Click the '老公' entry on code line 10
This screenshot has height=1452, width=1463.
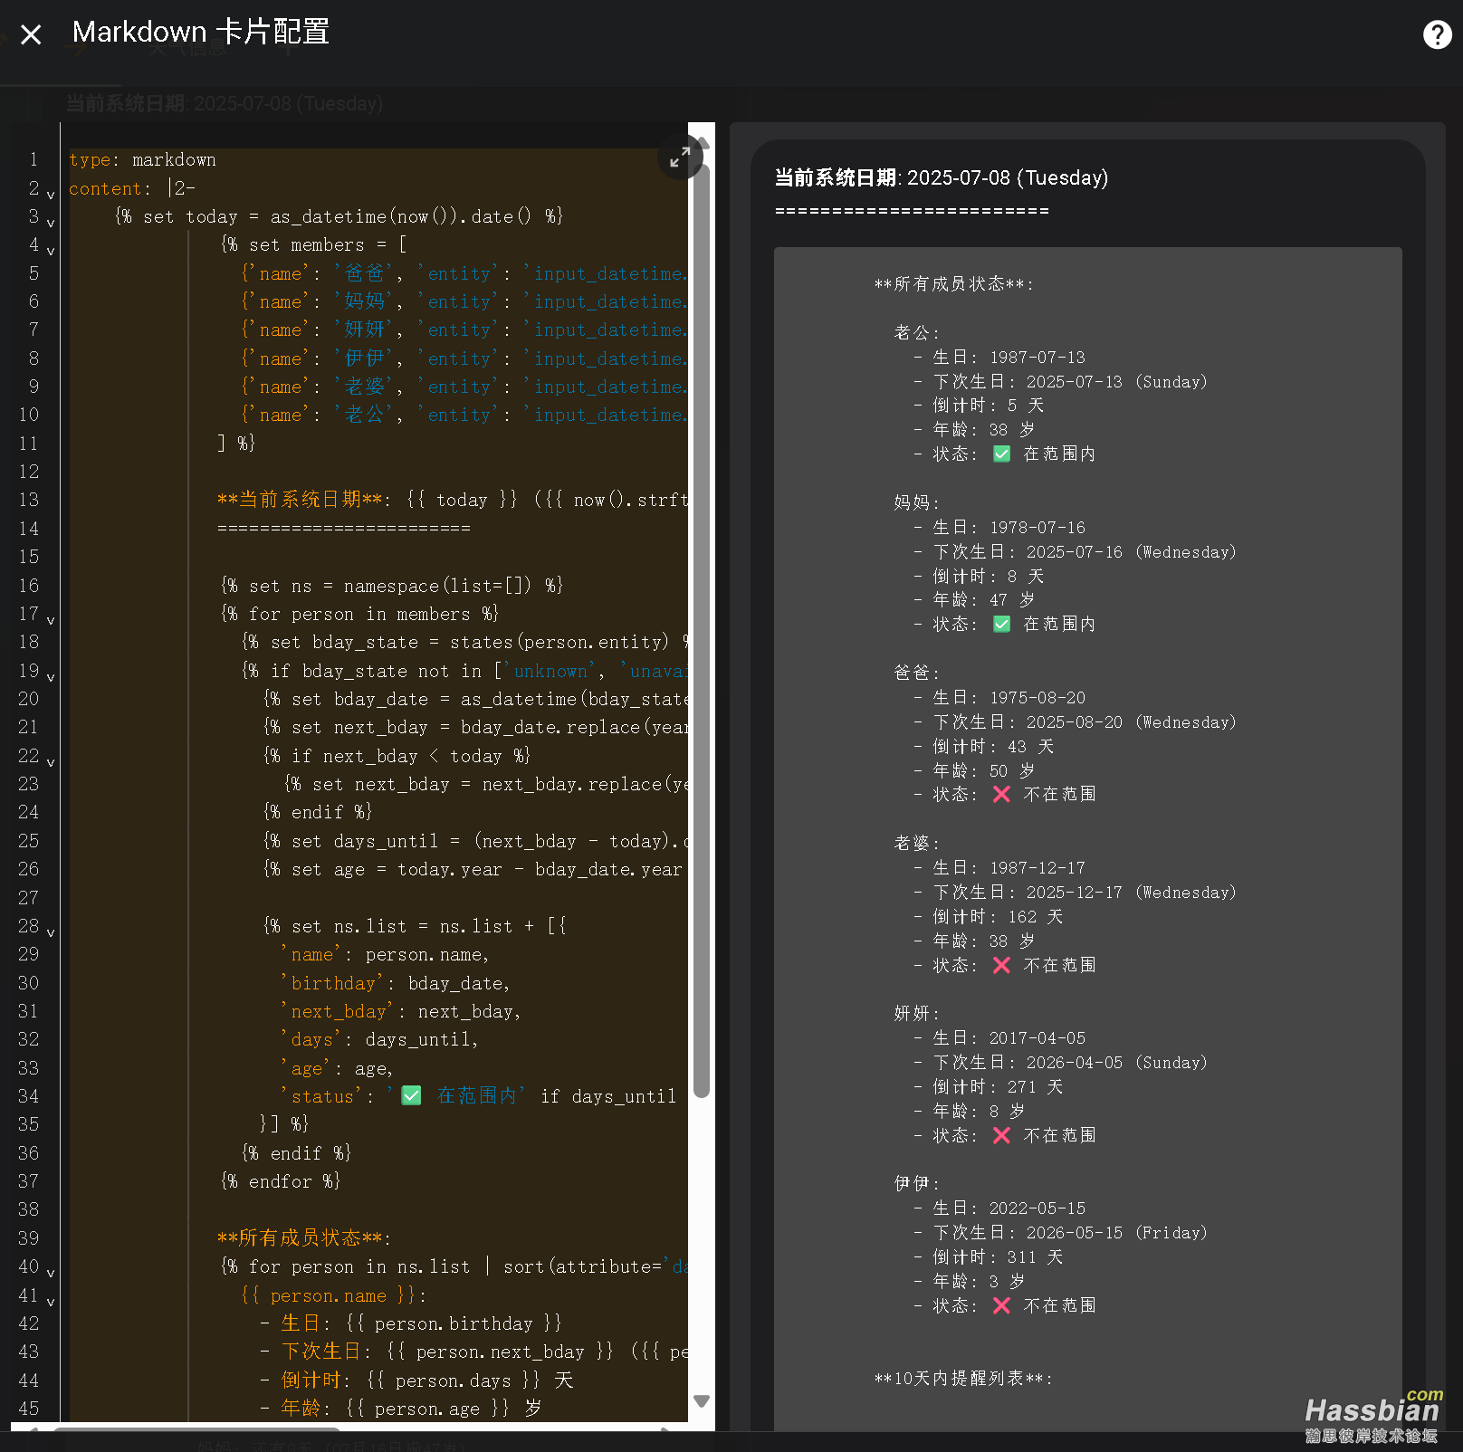[x=368, y=415]
